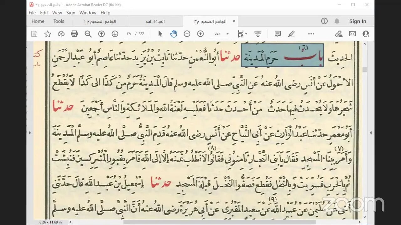The width and height of the screenshot is (401, 225).
Task: Zoom out with the minus icon
Action: point(187,34)
